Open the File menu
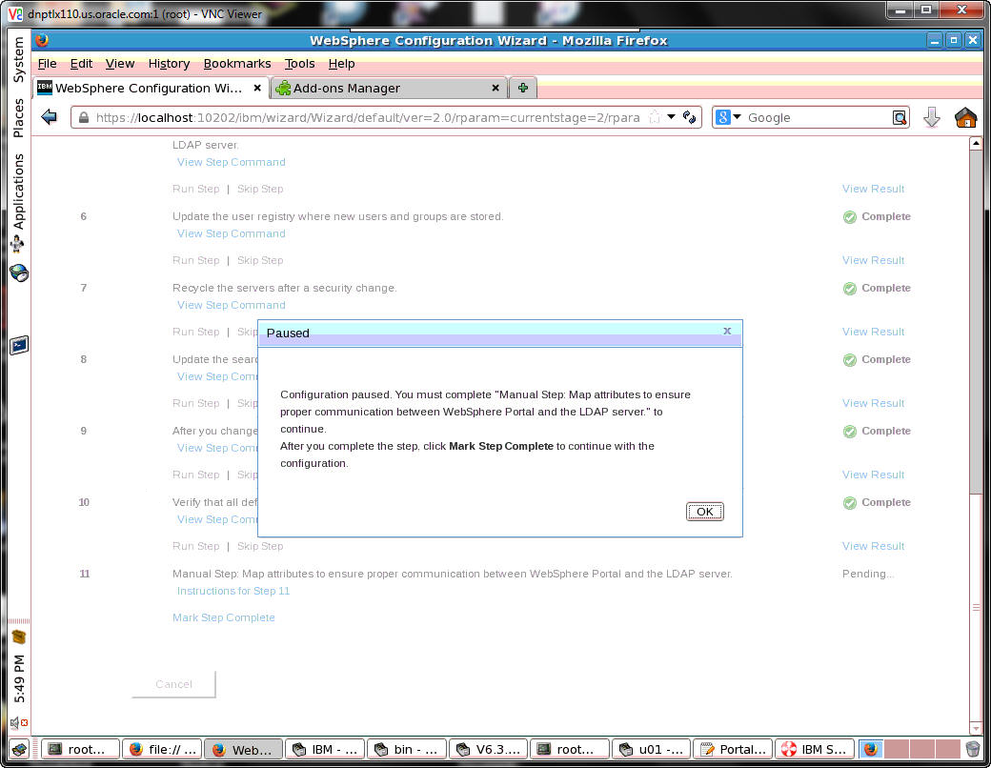Image resolution: width=991 pixels, height=768 pixels. point(47,63)
